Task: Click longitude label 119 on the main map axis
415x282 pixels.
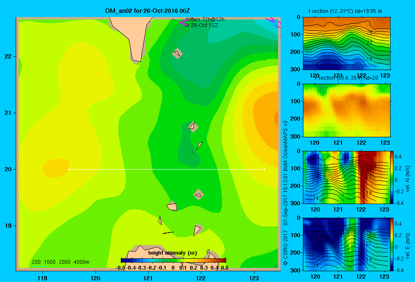Action: tap(42, 278)
